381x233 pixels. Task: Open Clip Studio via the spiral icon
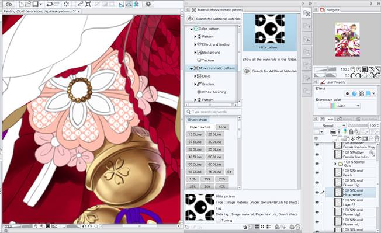pos(9,4)
